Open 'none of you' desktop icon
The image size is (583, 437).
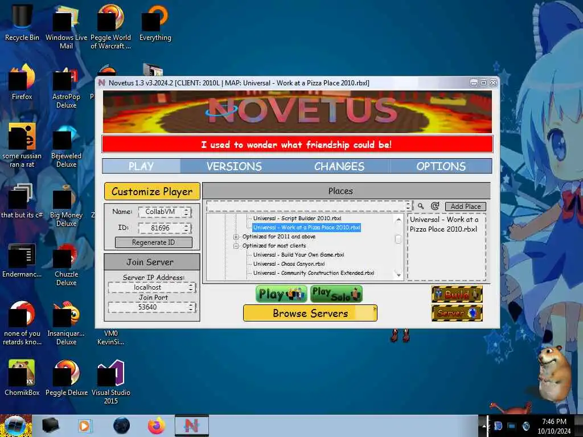pos(22,323)
